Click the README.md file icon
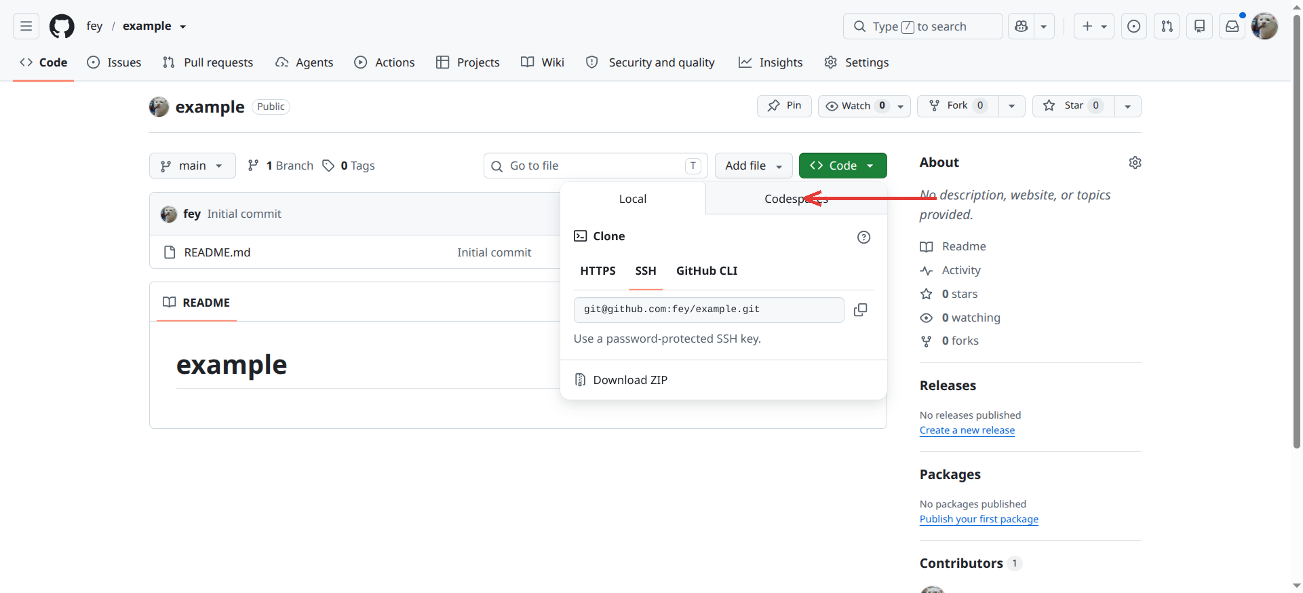This screenshot has height=593, width=1303. [x=170, y=252]
